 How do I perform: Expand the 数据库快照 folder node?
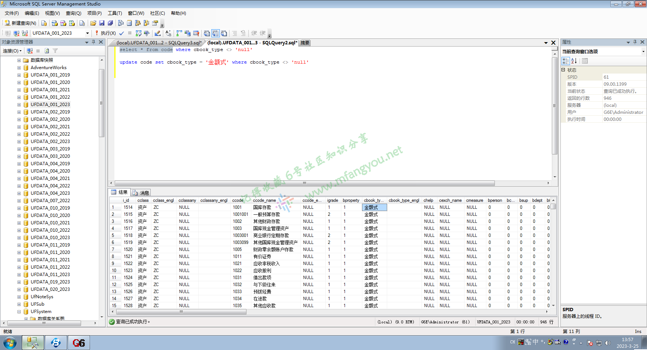tap(19, 60)
